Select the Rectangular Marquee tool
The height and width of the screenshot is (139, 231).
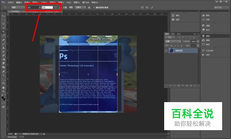4,20
